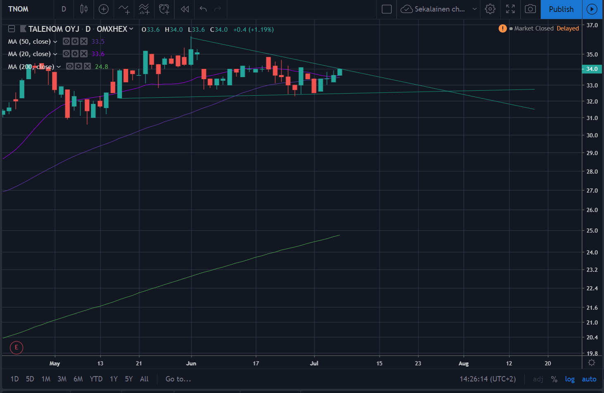Viewport: 604px width, 393px height.
Task: Take a snapshot with camera icon
Action: tap(530, 9)
